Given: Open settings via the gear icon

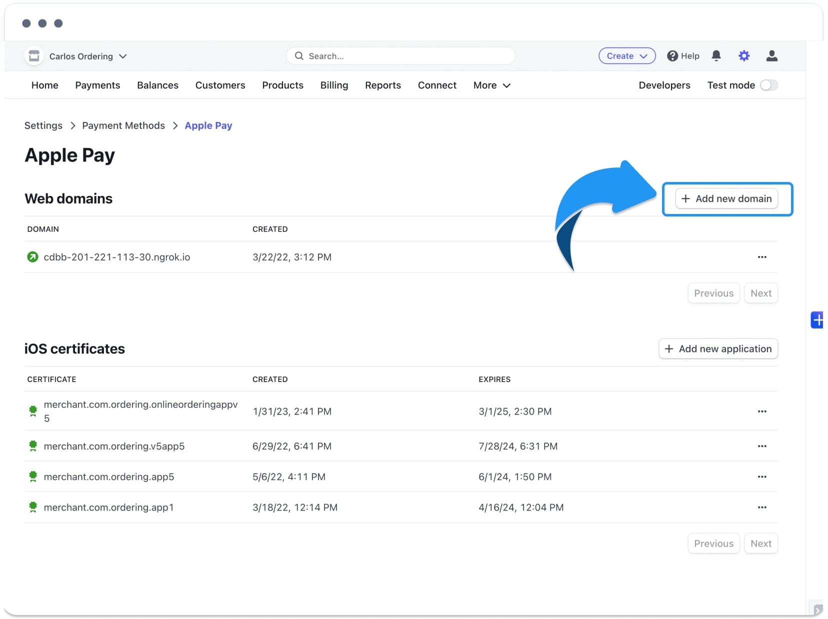Looking at the screenshot, I should click(x=744, y=56).
